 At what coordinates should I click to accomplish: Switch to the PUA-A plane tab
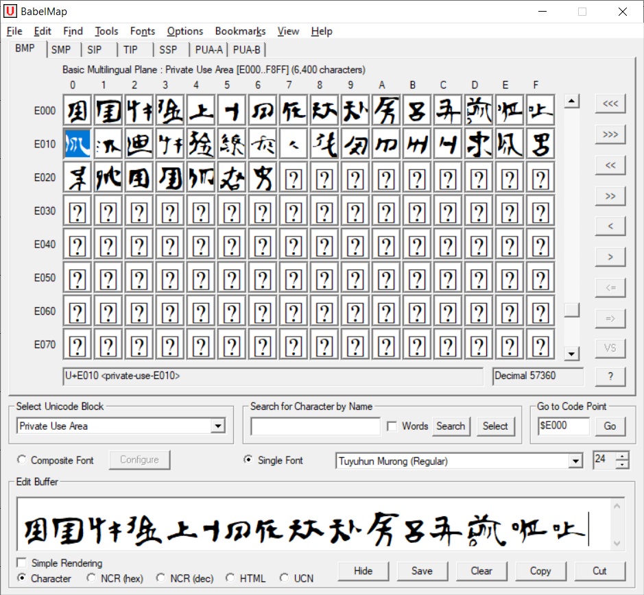[208, 49]
